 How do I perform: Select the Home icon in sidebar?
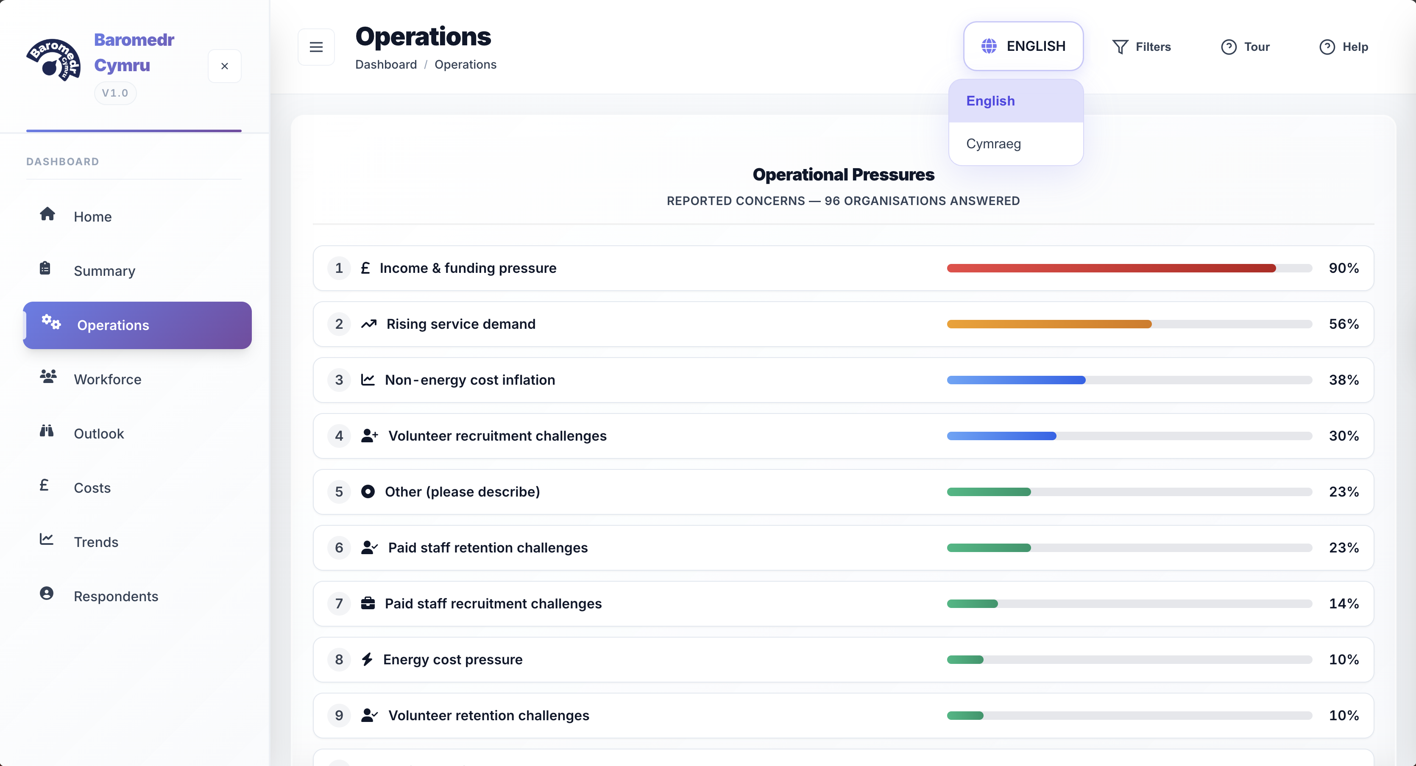(47, 216)
